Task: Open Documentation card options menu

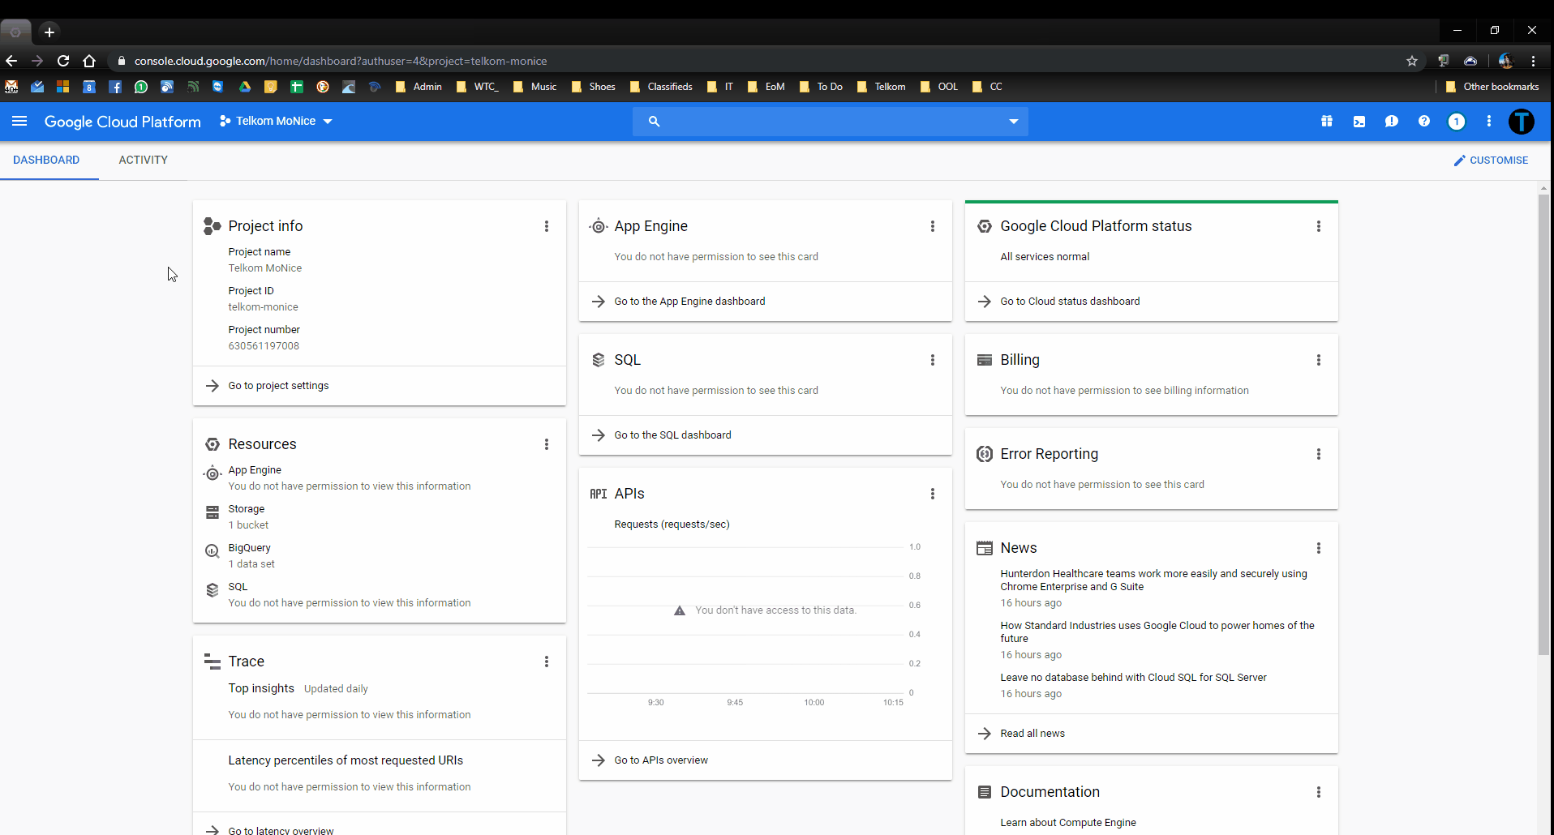Action: click(1319, 792)
